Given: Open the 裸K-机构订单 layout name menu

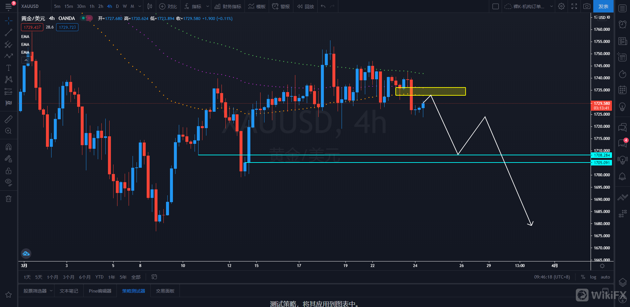Looking at the screenshot, I should 524,6.
